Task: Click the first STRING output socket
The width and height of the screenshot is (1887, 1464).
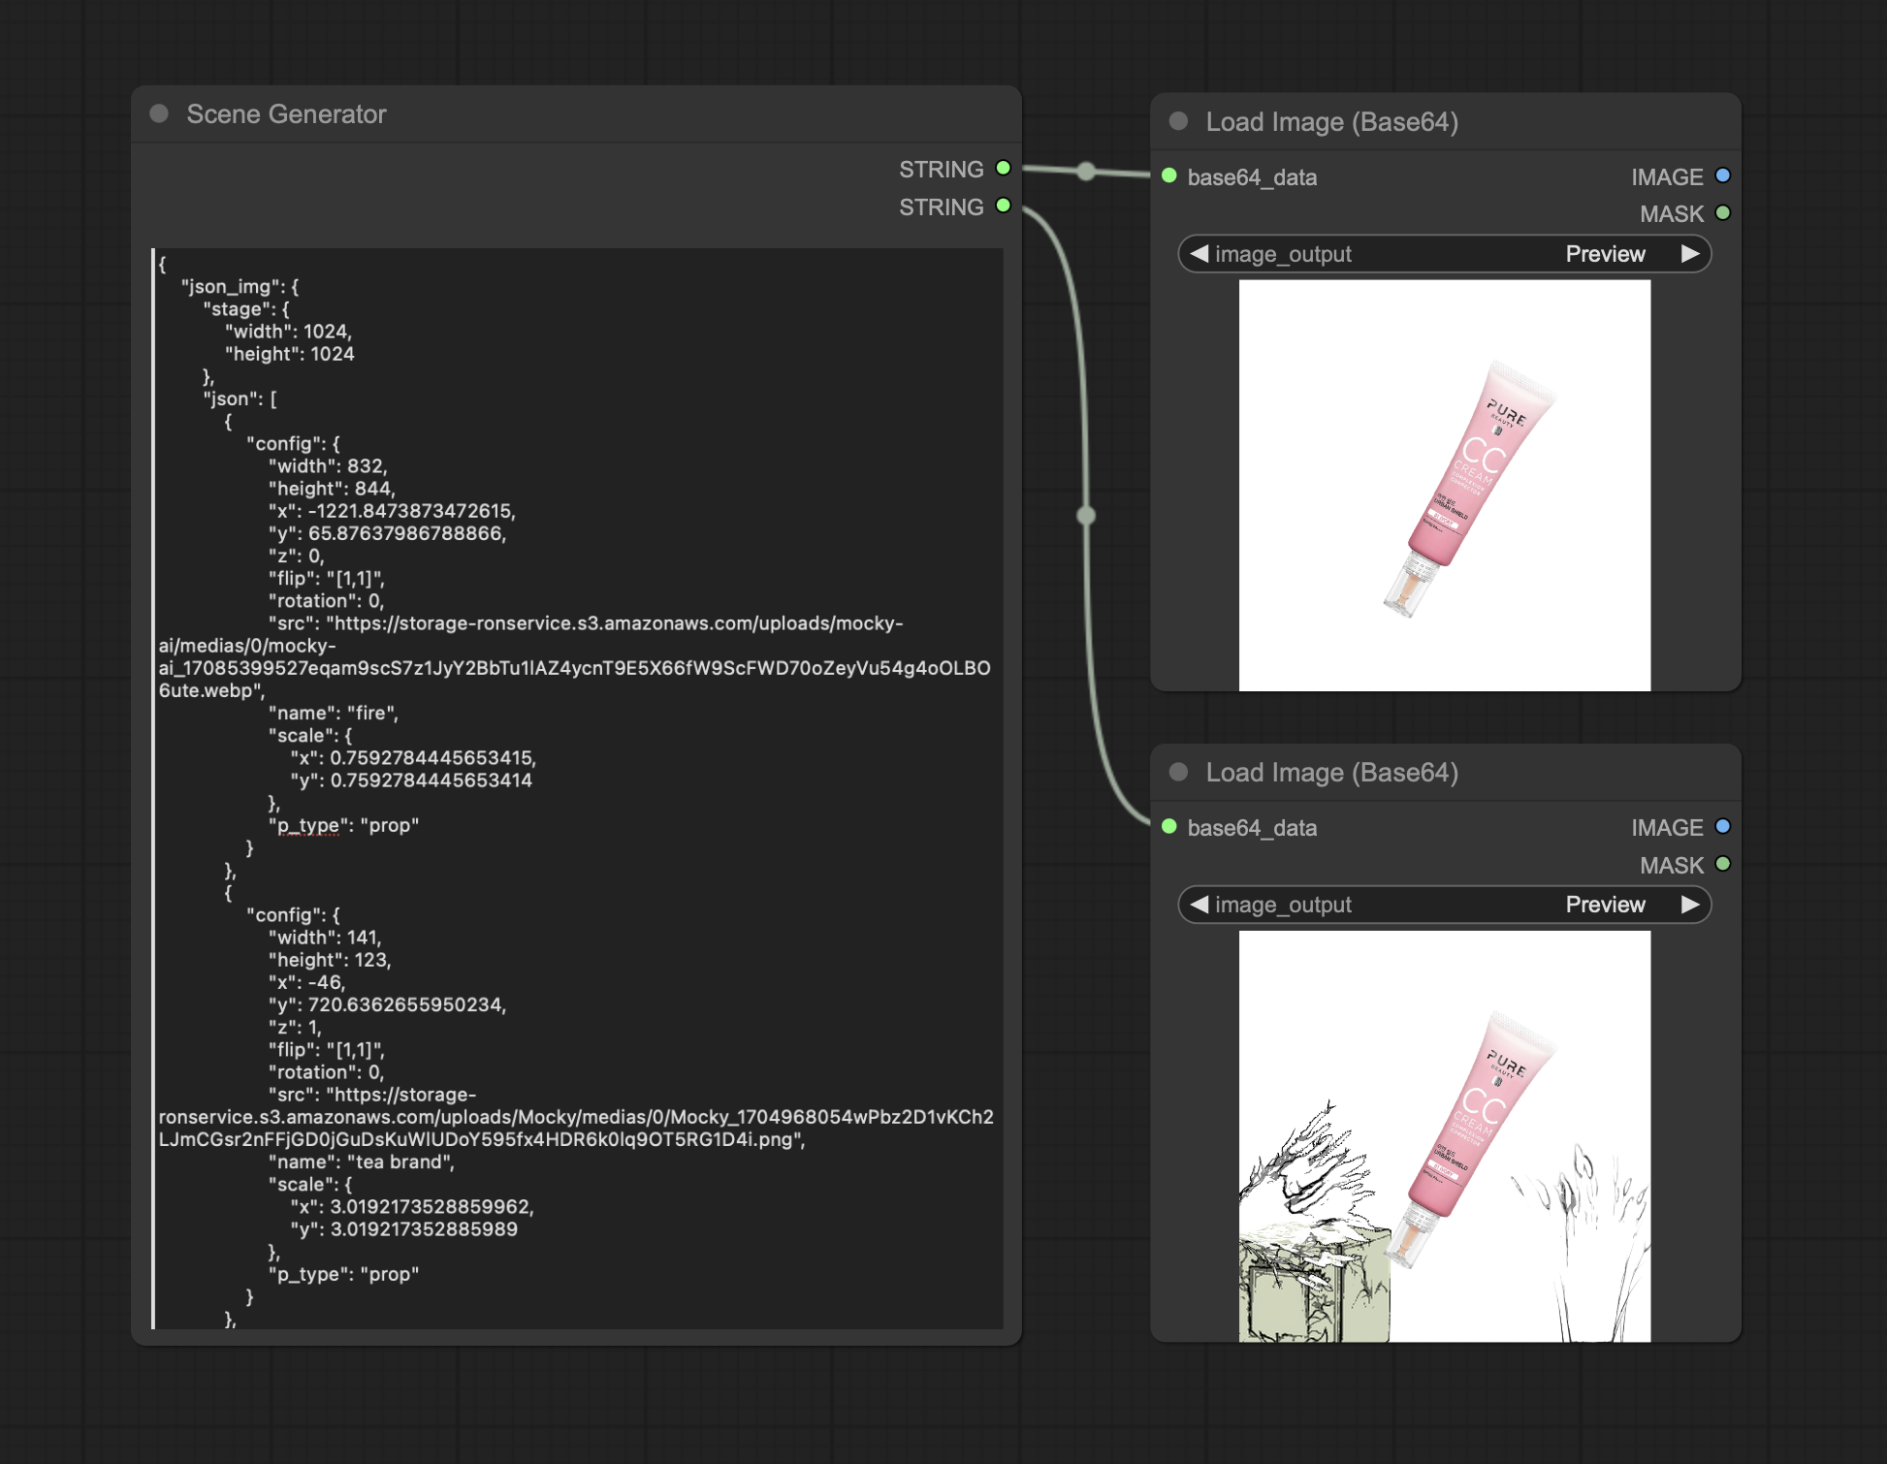Action: click(x=1004, y=168)
